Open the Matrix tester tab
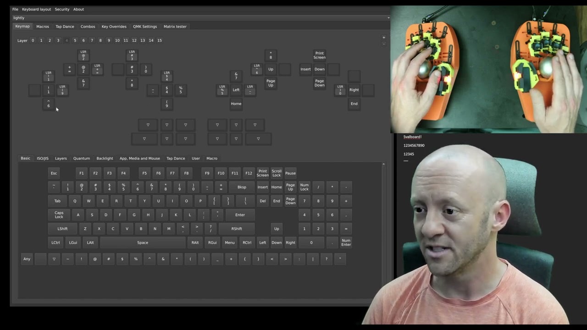Screen dimensions: 587x330 click(x=175, y=27)
